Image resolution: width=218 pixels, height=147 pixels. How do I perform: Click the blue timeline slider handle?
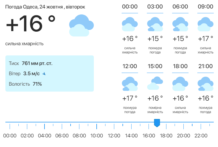[x=157, y=123]
